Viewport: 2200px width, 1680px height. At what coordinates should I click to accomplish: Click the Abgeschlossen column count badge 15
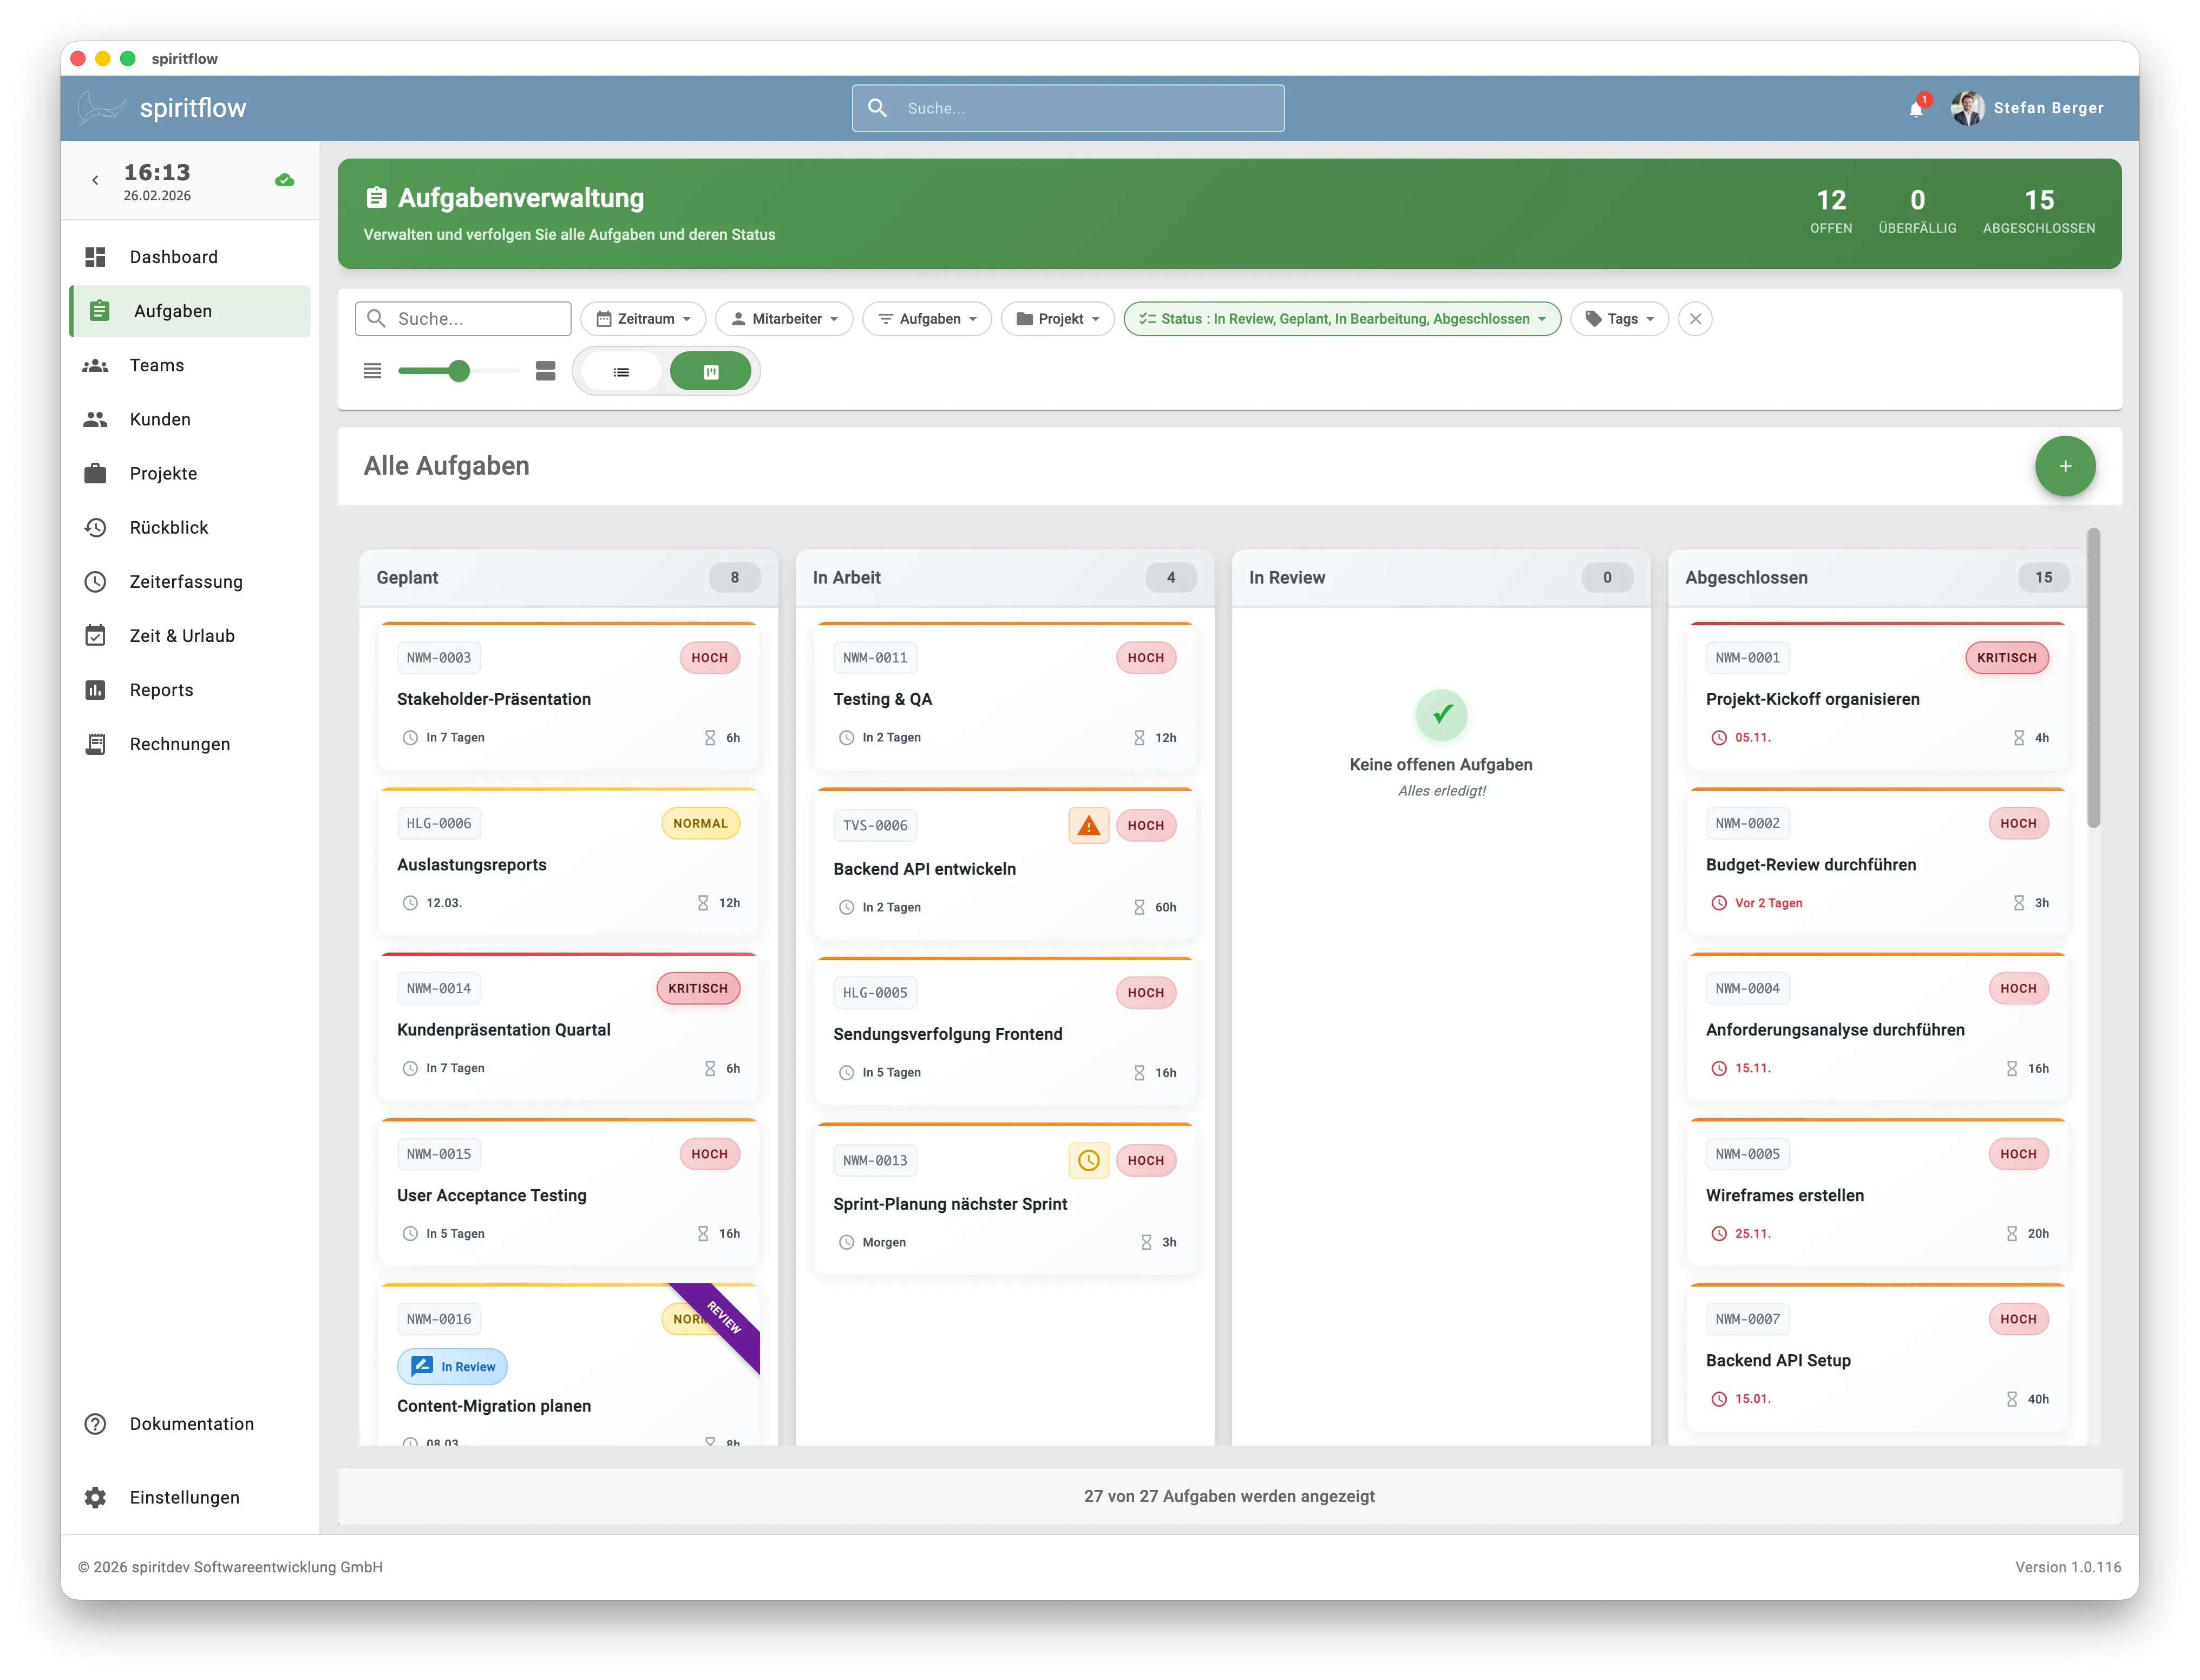[x=2043, y=577]
